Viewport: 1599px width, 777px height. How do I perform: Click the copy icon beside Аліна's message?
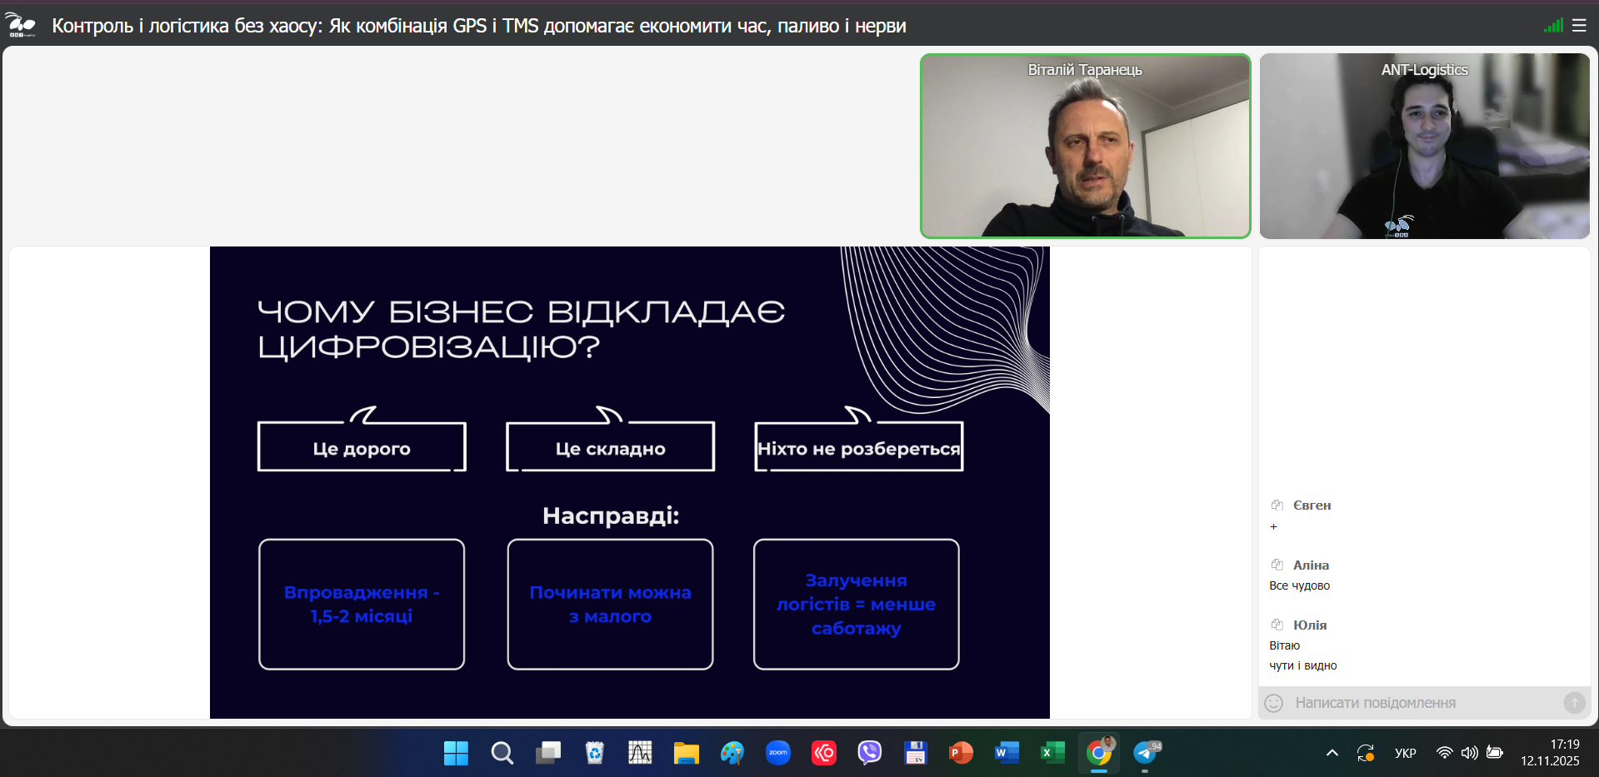click(1277, 565)
